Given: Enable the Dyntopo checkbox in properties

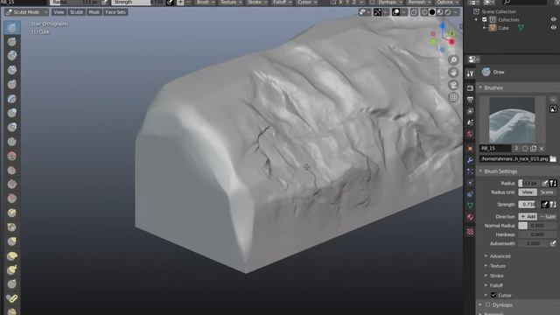Looking at the screenshot, I should [487, 305].
